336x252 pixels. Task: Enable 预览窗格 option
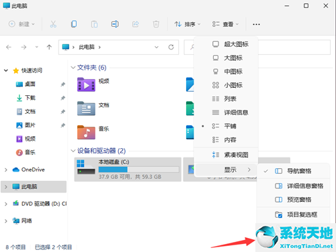pos(293,200)
